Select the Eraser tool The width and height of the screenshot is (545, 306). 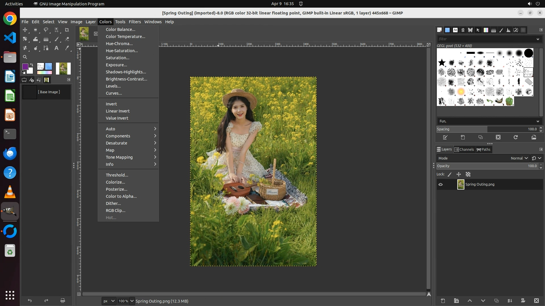pyautogui.click(x=67, y=39)
